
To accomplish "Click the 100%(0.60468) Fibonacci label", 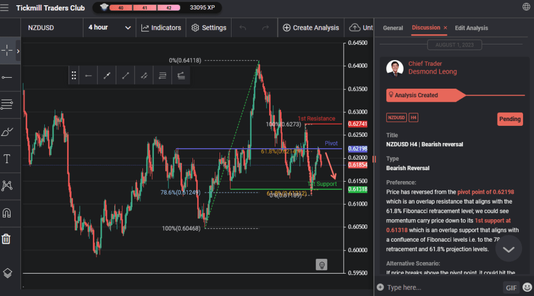I will [x=181, y=228].
